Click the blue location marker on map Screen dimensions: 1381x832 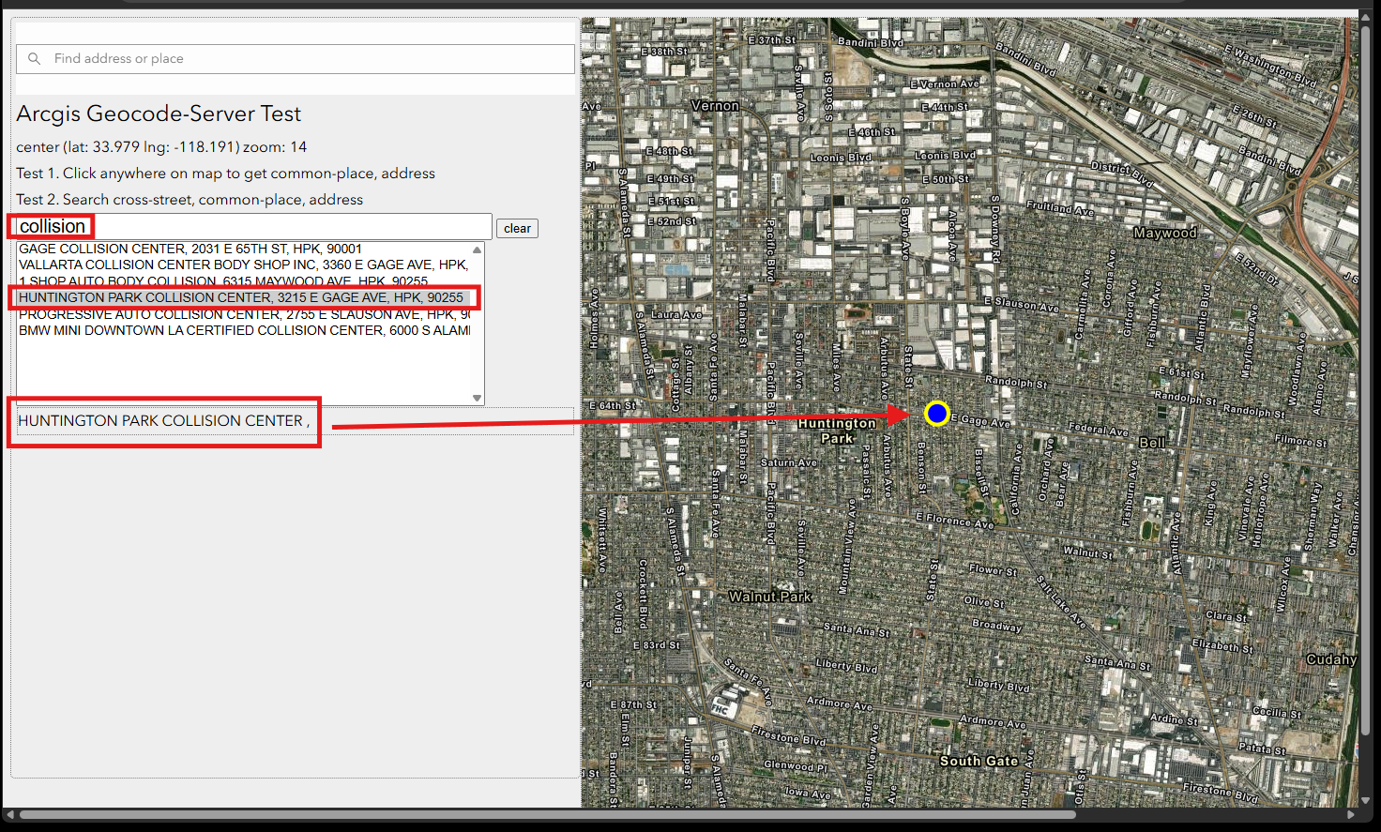(x=936, y=414)
